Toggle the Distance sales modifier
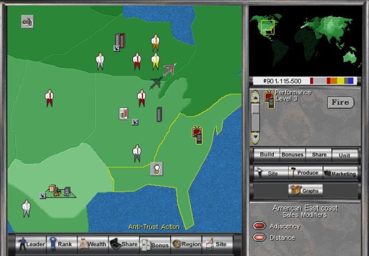Image resolution: width=369 pixels, height=256 pixels. 259,237
